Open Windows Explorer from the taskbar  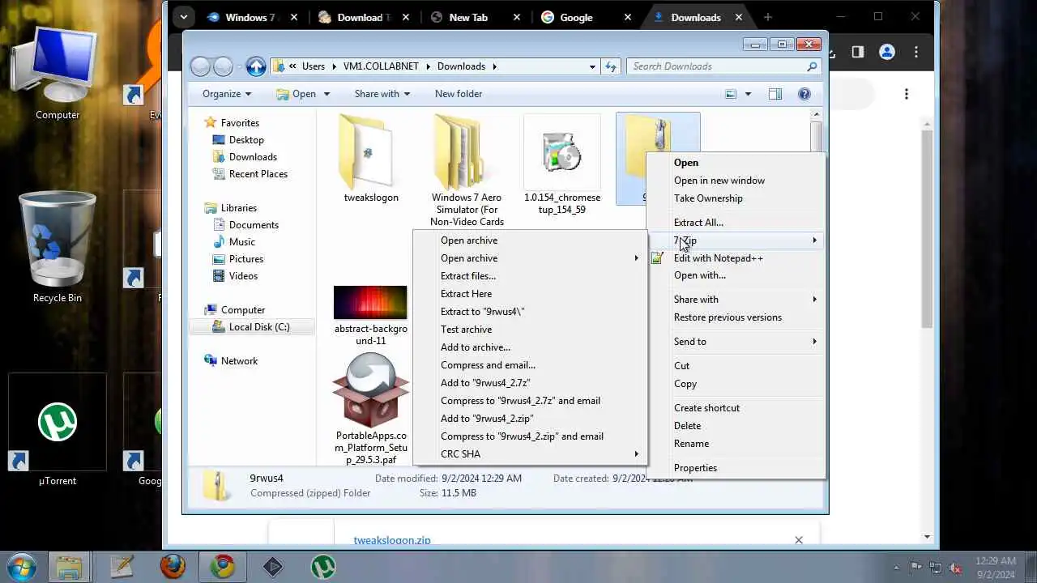pyautogui.click(x=69, y=566)
